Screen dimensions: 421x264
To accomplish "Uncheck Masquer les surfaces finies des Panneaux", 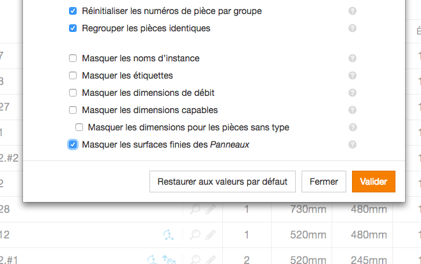I will coord(73,144).
